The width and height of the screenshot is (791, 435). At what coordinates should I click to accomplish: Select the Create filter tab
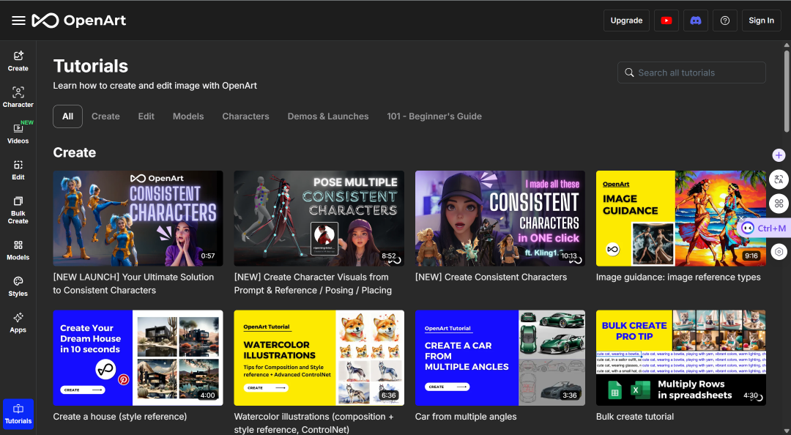tap(105, 116)
